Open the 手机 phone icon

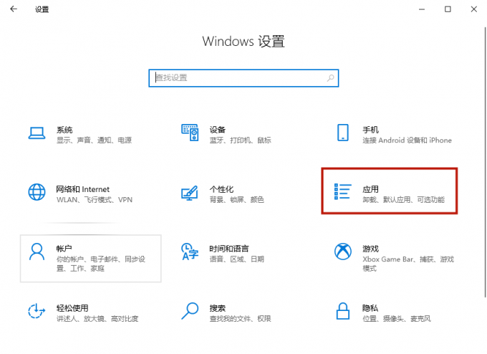[343, 133]
